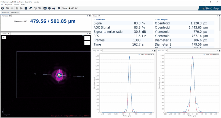Close the Values panel tab
This screenshot has height=118, width=221.
(99, 16)
